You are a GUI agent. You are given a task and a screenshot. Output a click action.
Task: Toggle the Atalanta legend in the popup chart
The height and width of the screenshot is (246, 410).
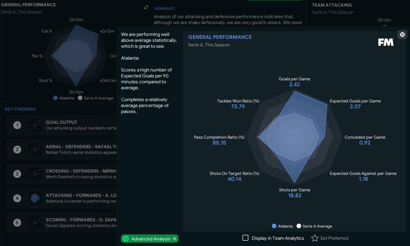[282, 226]
